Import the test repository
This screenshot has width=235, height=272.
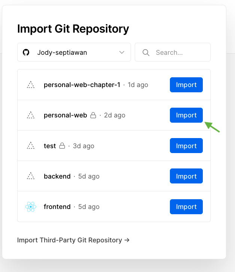(186, 146)
